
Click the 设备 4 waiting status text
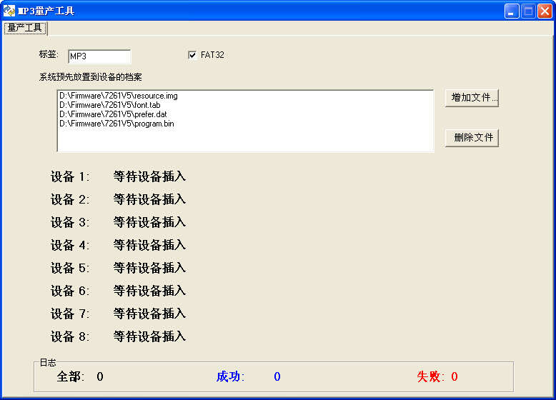(x=149, y=245)
